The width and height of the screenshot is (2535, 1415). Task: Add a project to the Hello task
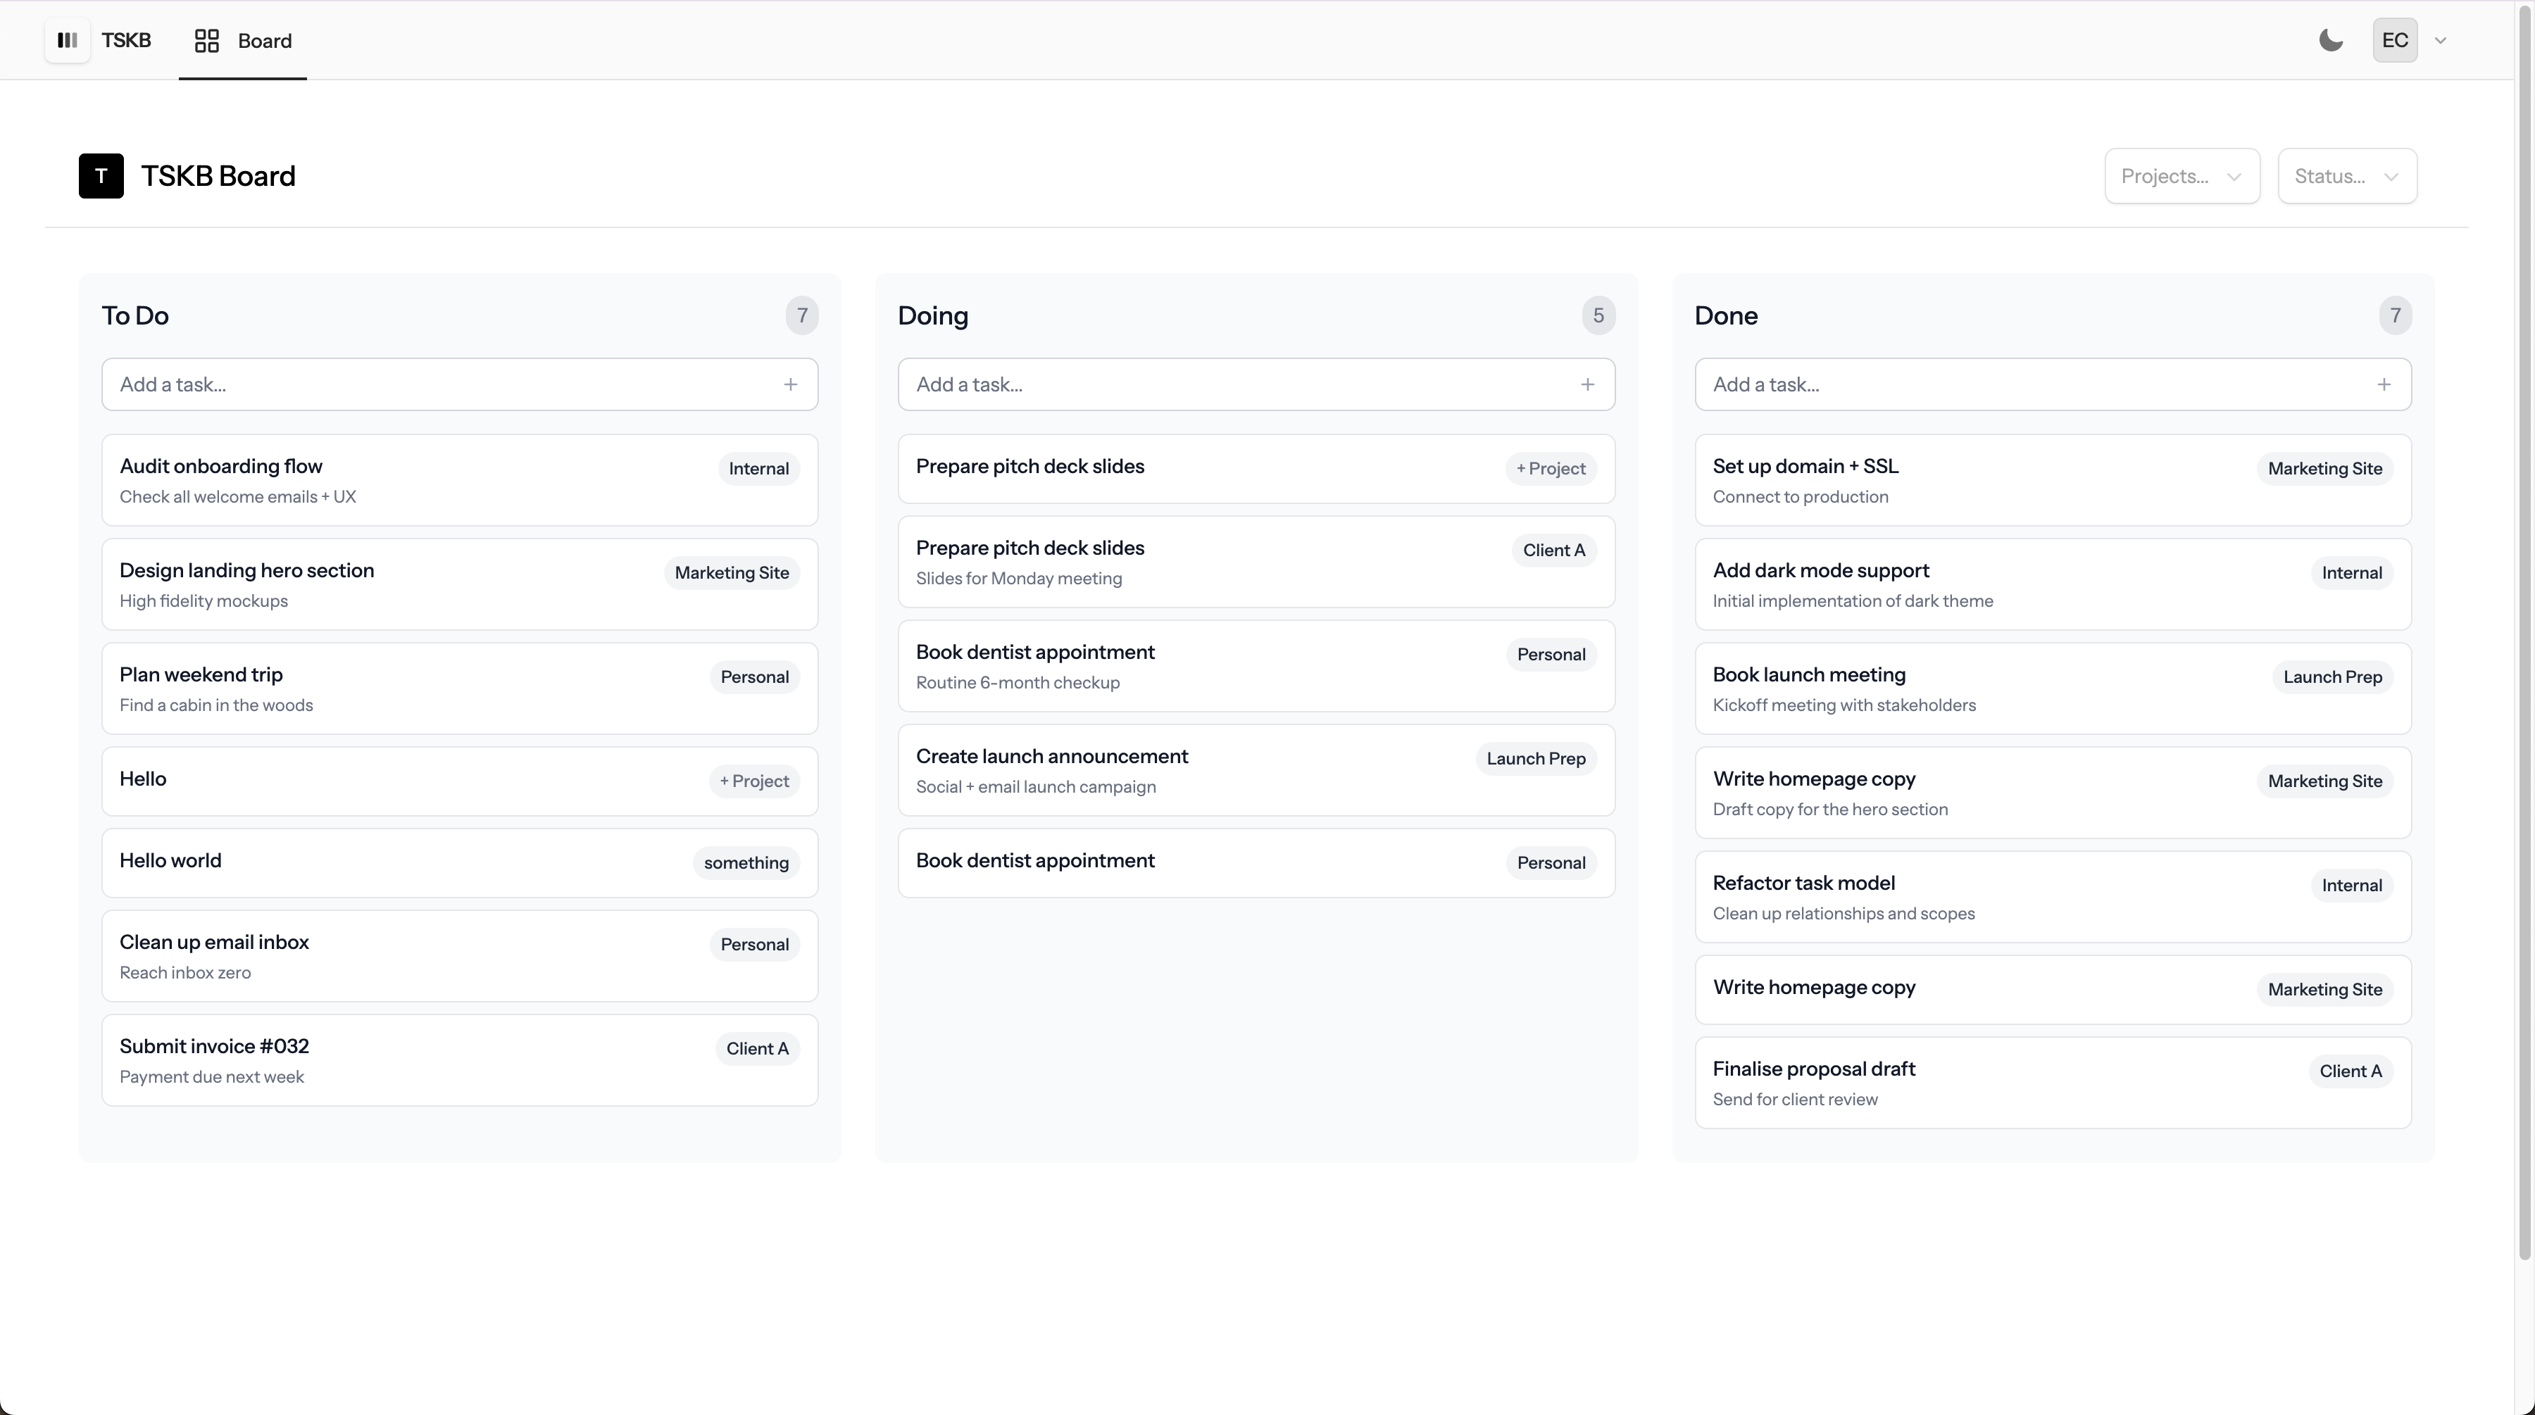[x=753, y=781]
